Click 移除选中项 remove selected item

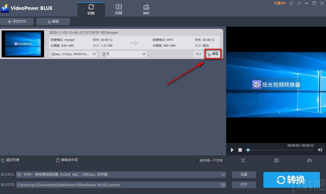[x=67, y=160]
